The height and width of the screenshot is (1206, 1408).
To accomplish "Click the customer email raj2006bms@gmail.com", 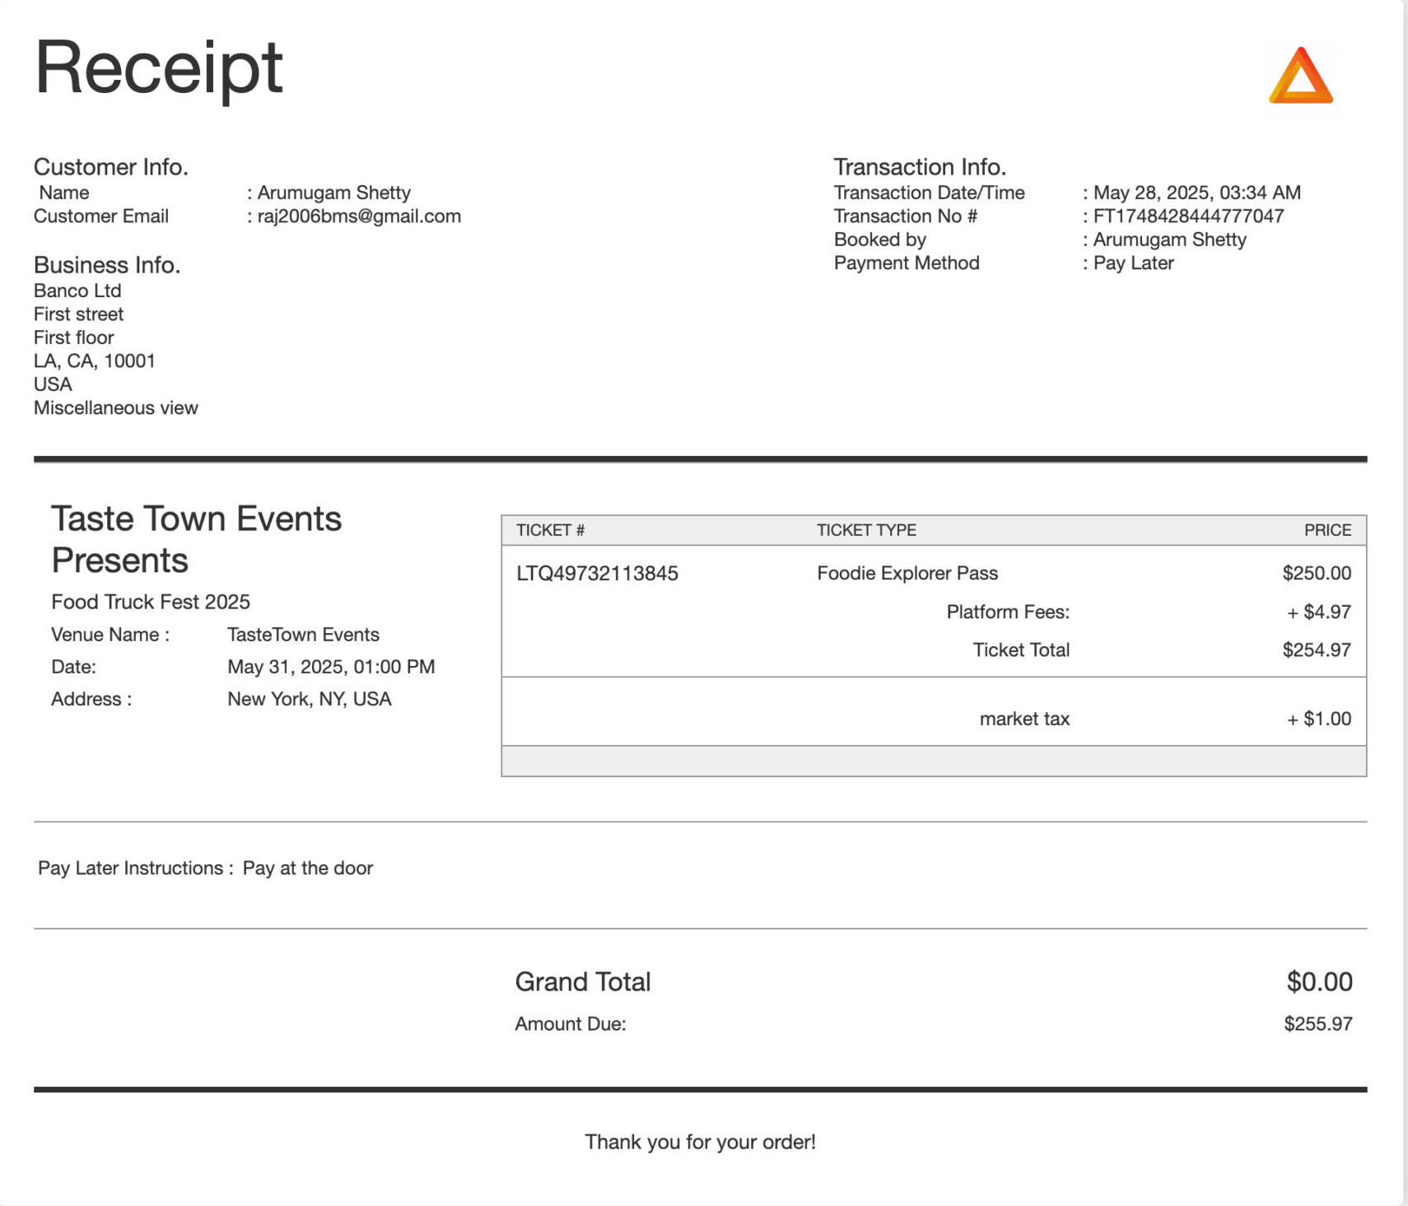I will pyautogui.click(x=359, y=217).
